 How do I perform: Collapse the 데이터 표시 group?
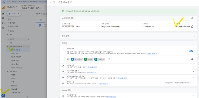pos(7,71)
